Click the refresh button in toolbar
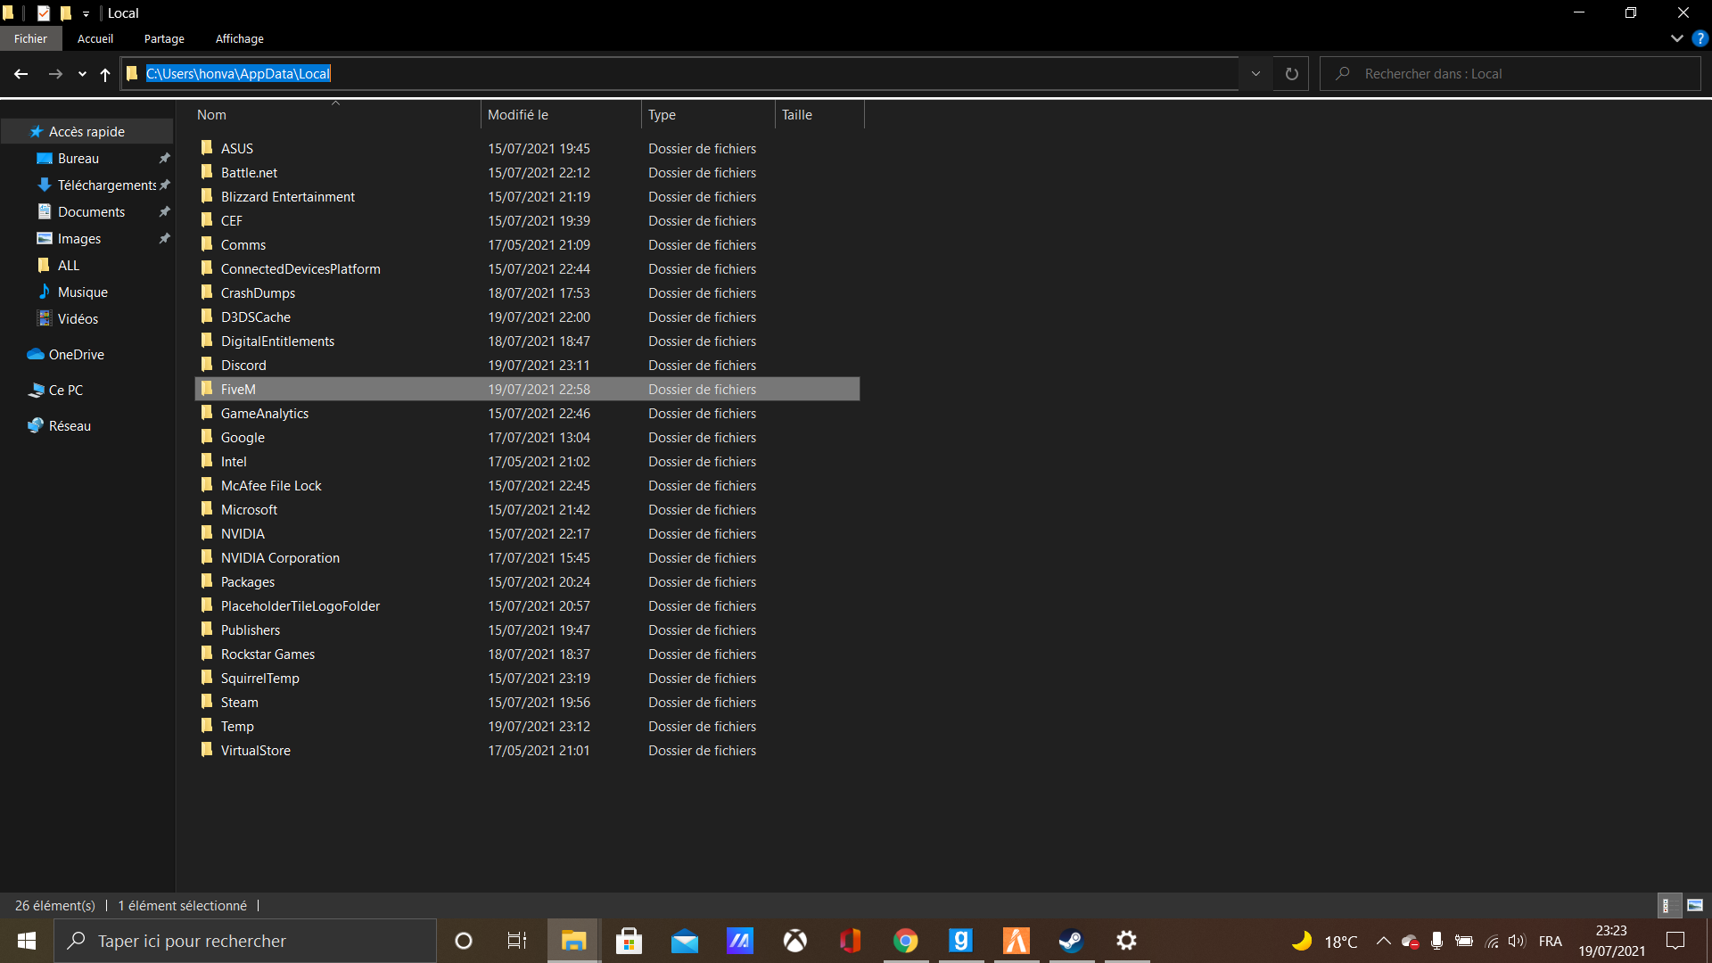Viewport: 1712px width, 963px height. click(1291, 73)
